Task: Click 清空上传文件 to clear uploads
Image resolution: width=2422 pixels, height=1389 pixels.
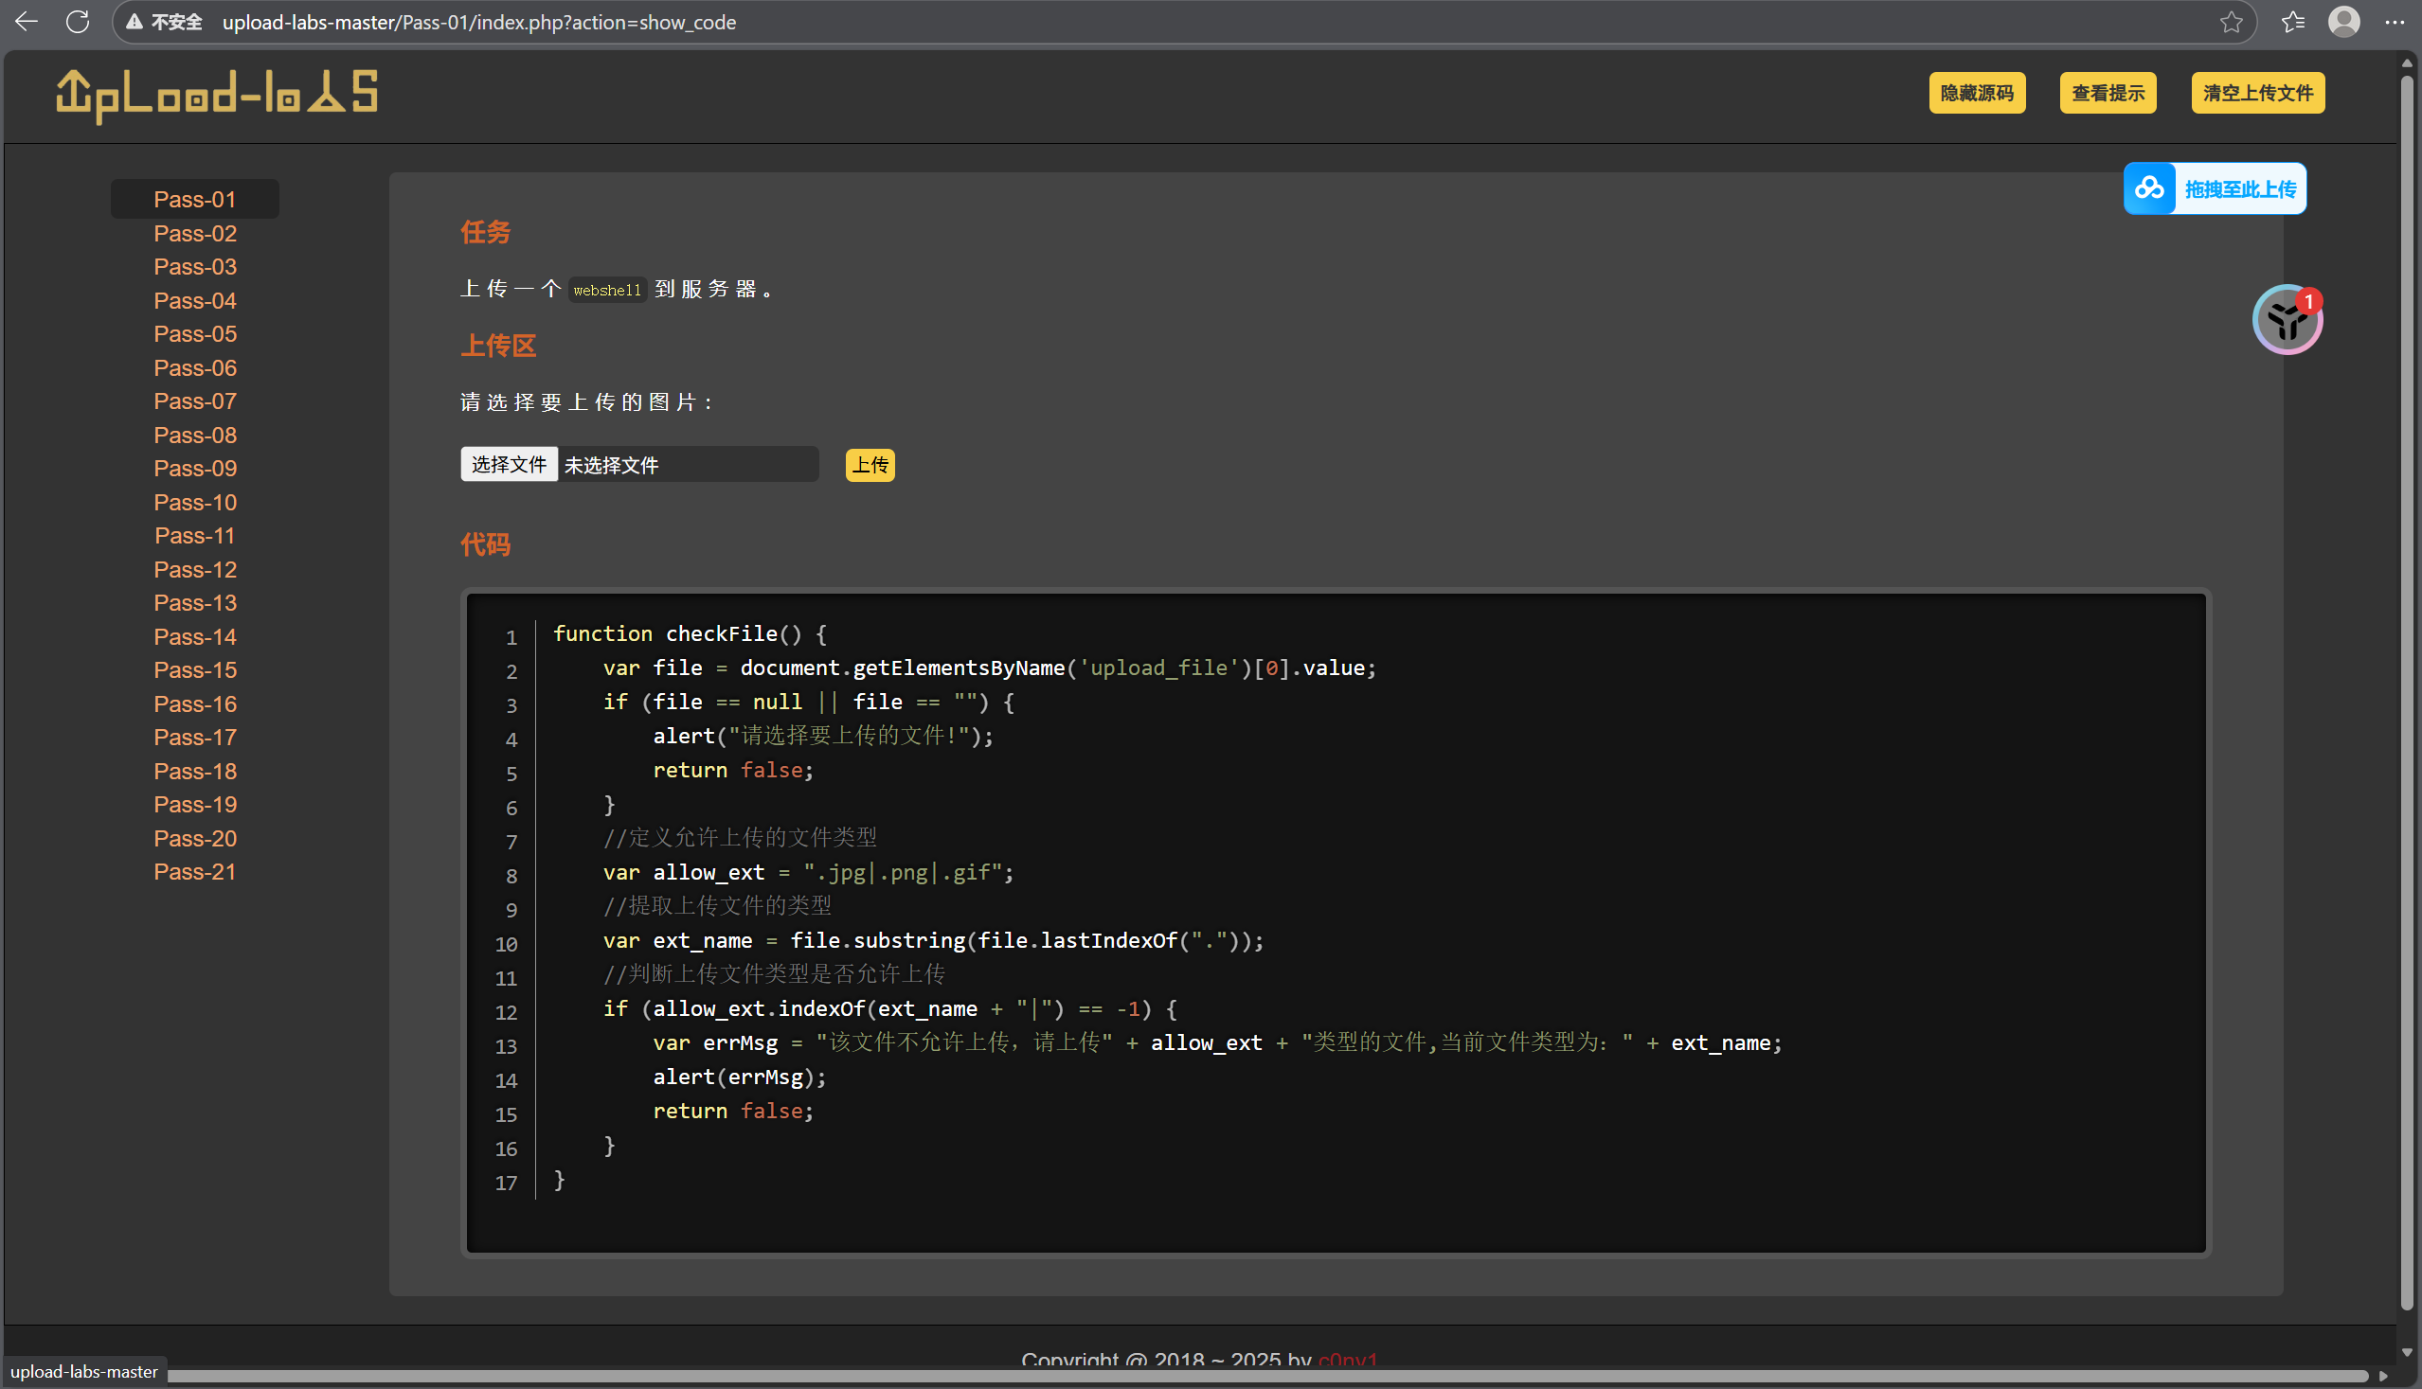Action: click(2257, 94)
